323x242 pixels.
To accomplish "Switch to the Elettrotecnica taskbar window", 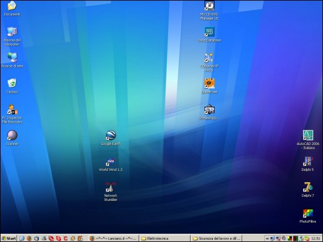I will coord(164,238).
